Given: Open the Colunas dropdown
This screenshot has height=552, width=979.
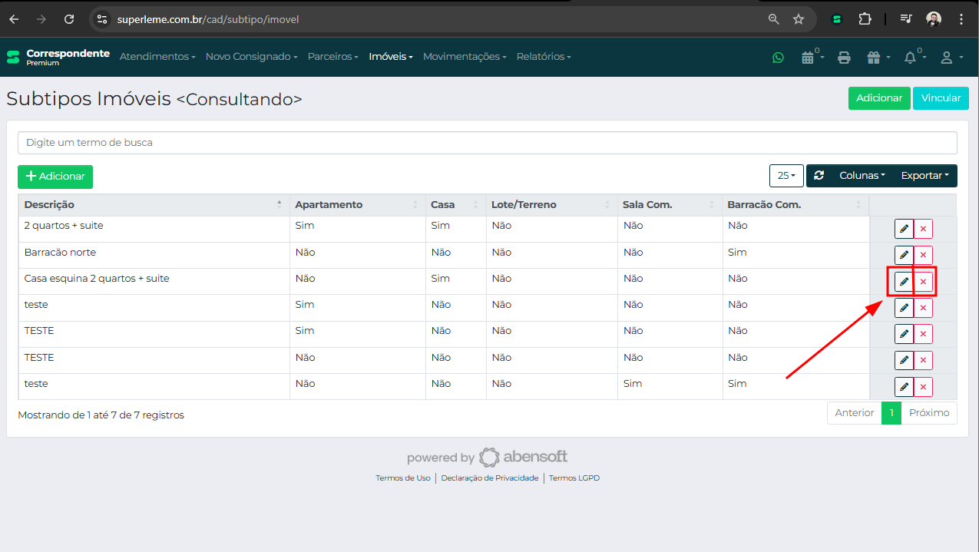Looking at the screenshot, I should [x=862, y=176].
